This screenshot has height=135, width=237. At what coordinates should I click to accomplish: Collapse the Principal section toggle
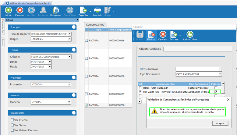click(x=74, y=27)
